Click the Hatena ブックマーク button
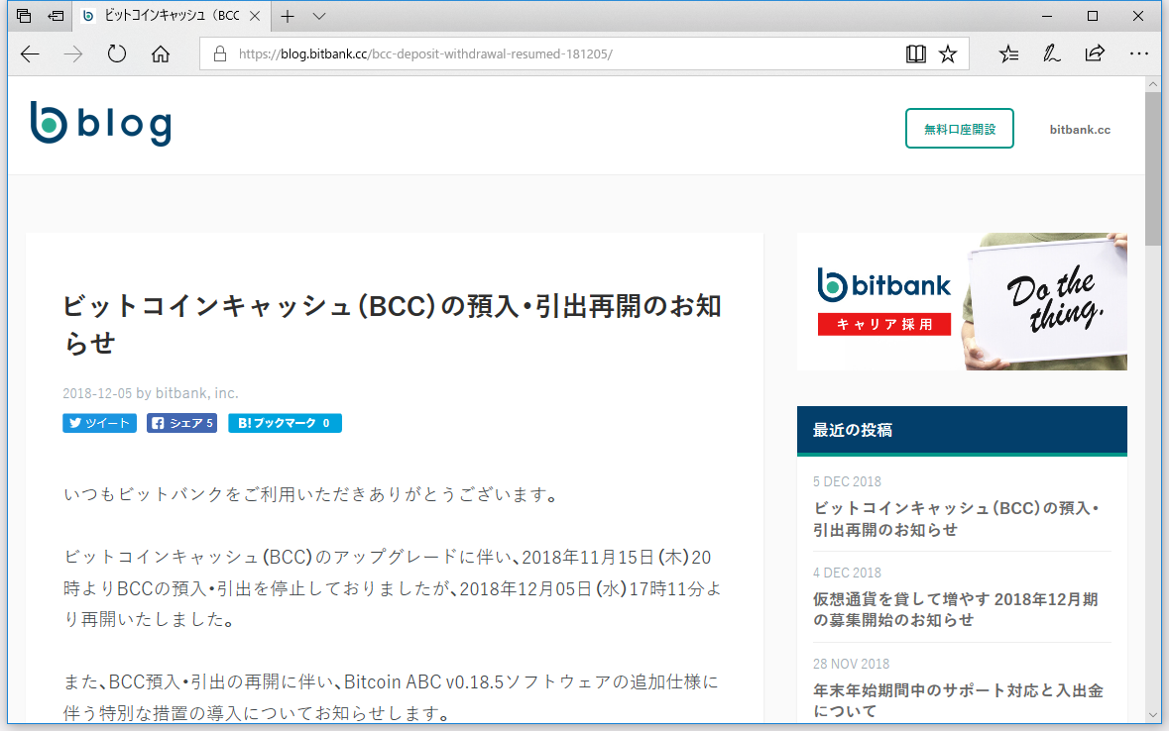 [x=285, y=423]
